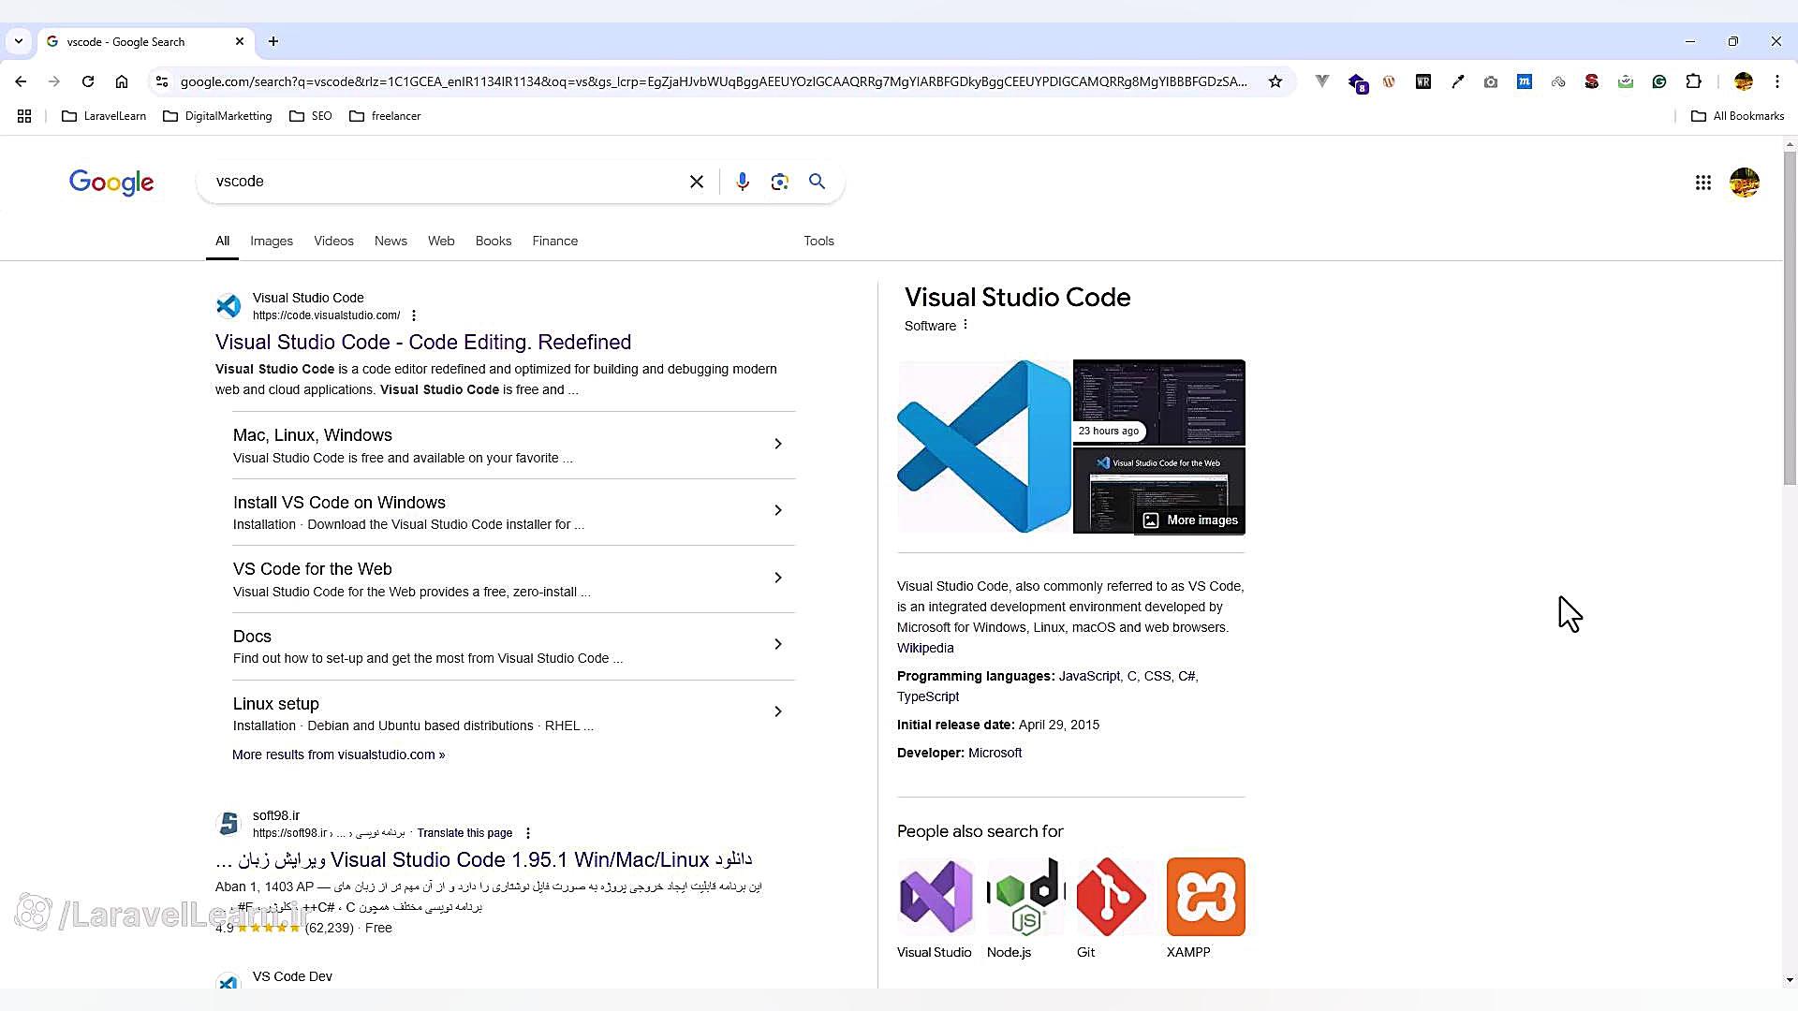The height and width of the screenshot is (1011, 1798).
Task: Open Google Lens image search icon
Action: click(x=780, y=182)
